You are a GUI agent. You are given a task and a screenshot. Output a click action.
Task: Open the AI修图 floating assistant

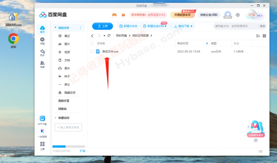[x=255, y=129]
